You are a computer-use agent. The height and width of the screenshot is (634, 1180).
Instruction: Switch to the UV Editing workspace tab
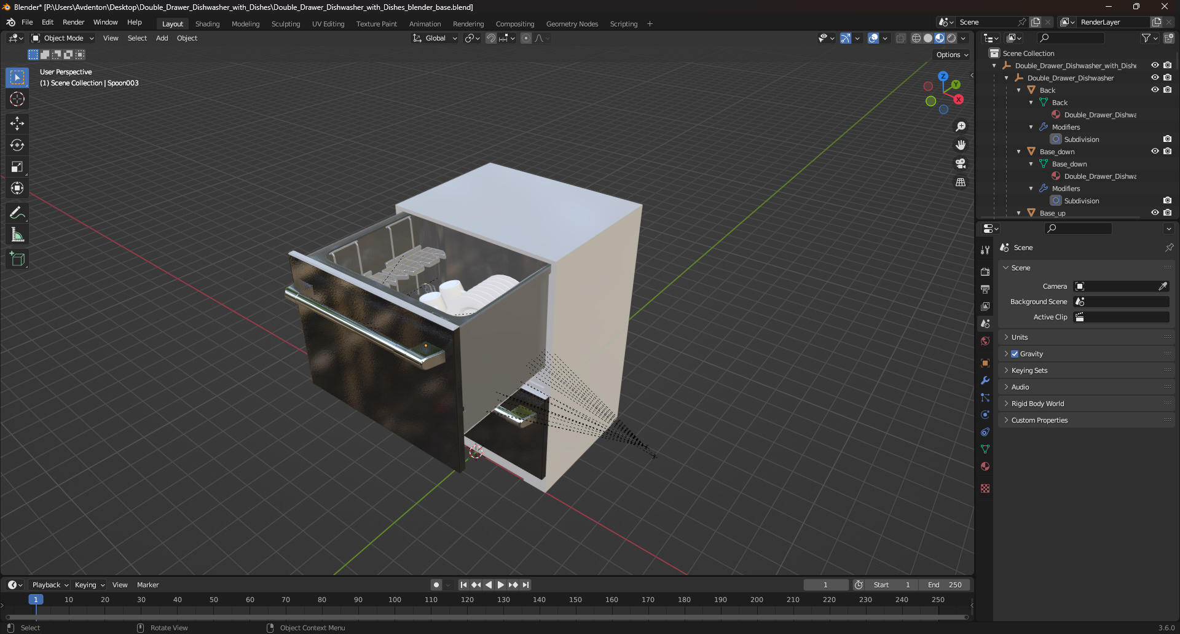point(328,24)
